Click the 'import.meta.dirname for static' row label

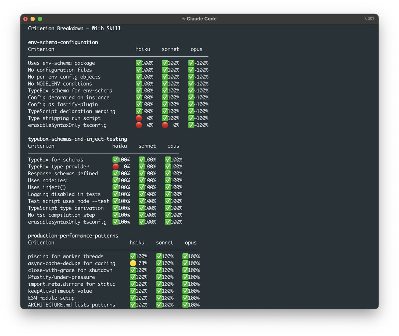pyautogui.click(x=71, y=284)
